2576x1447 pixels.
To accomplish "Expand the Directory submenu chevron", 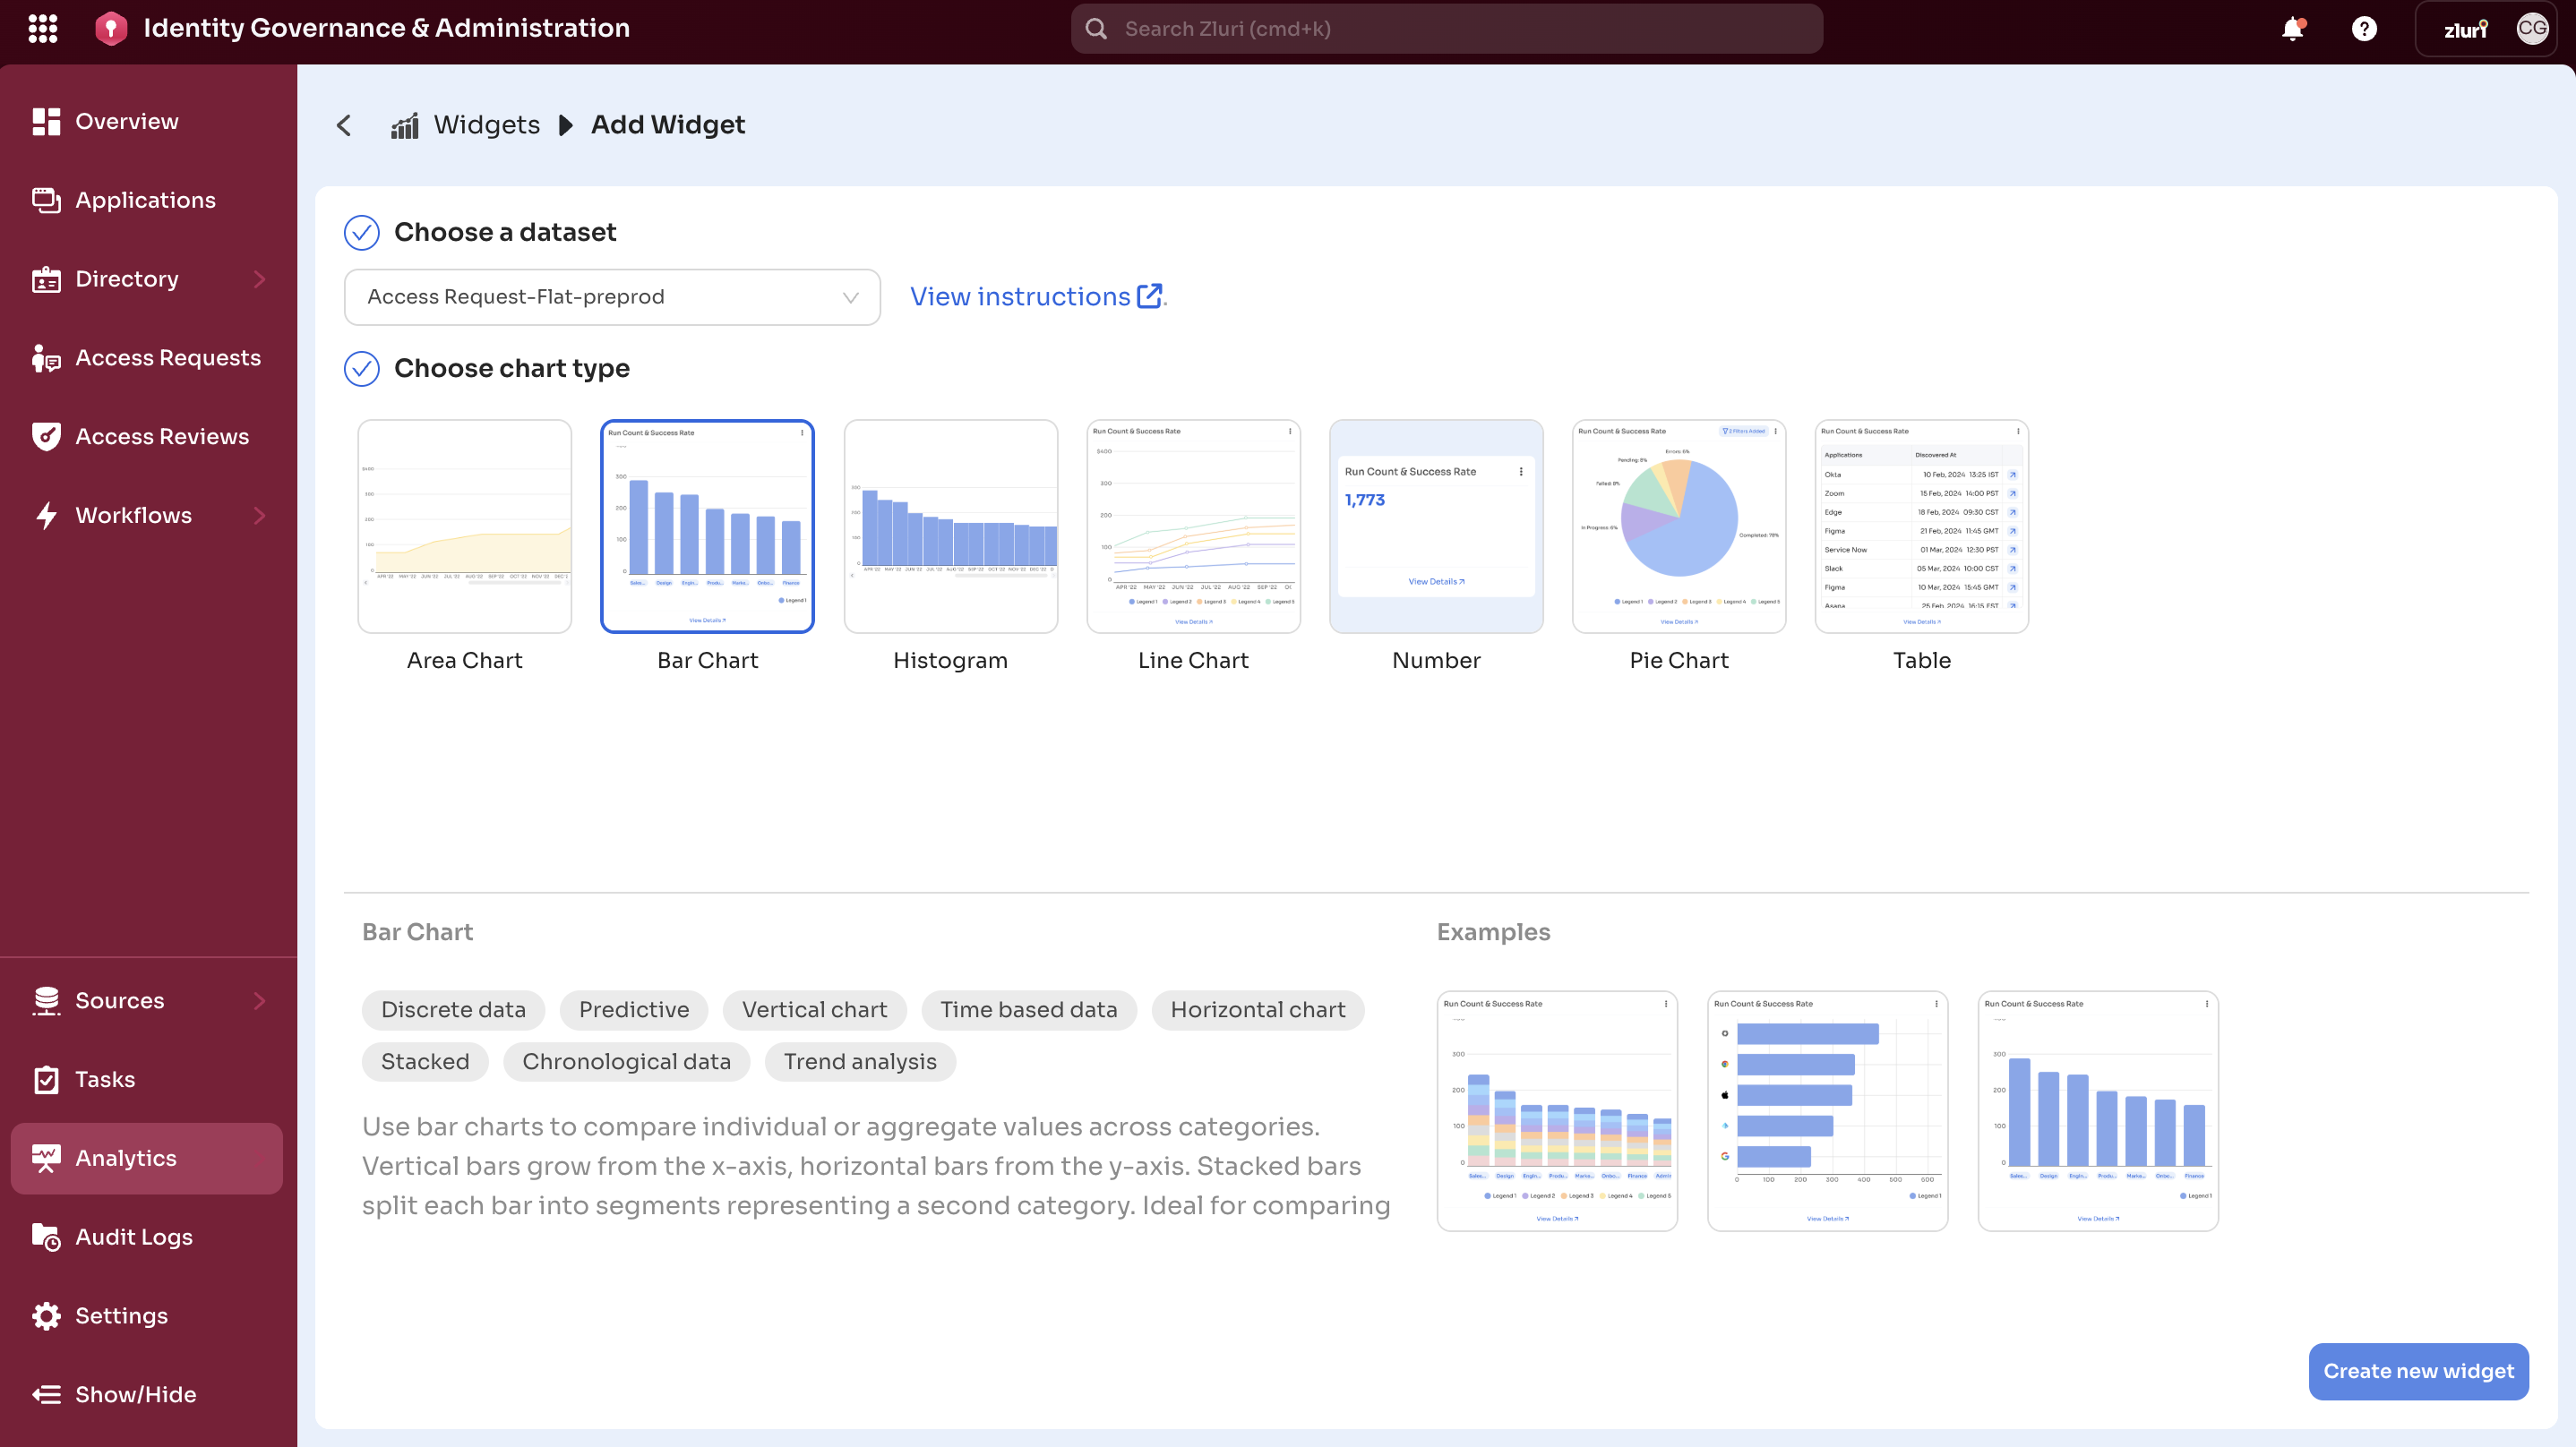I will [x=259, y=279].
